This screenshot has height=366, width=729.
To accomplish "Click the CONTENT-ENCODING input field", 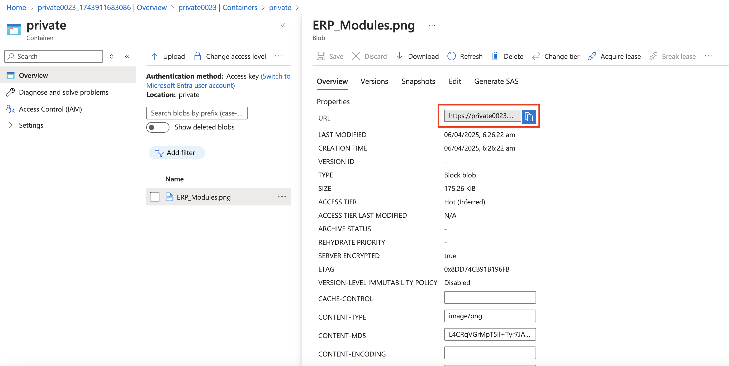I will tap(490, 353).
